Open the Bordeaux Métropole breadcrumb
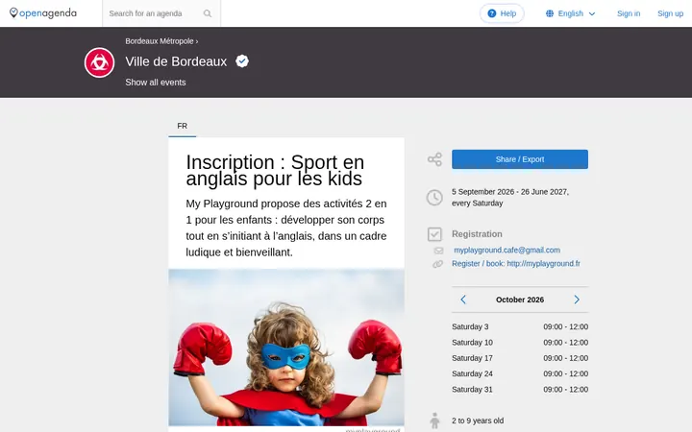This screenshot has height=432, width=692. (x=160, y=41)
